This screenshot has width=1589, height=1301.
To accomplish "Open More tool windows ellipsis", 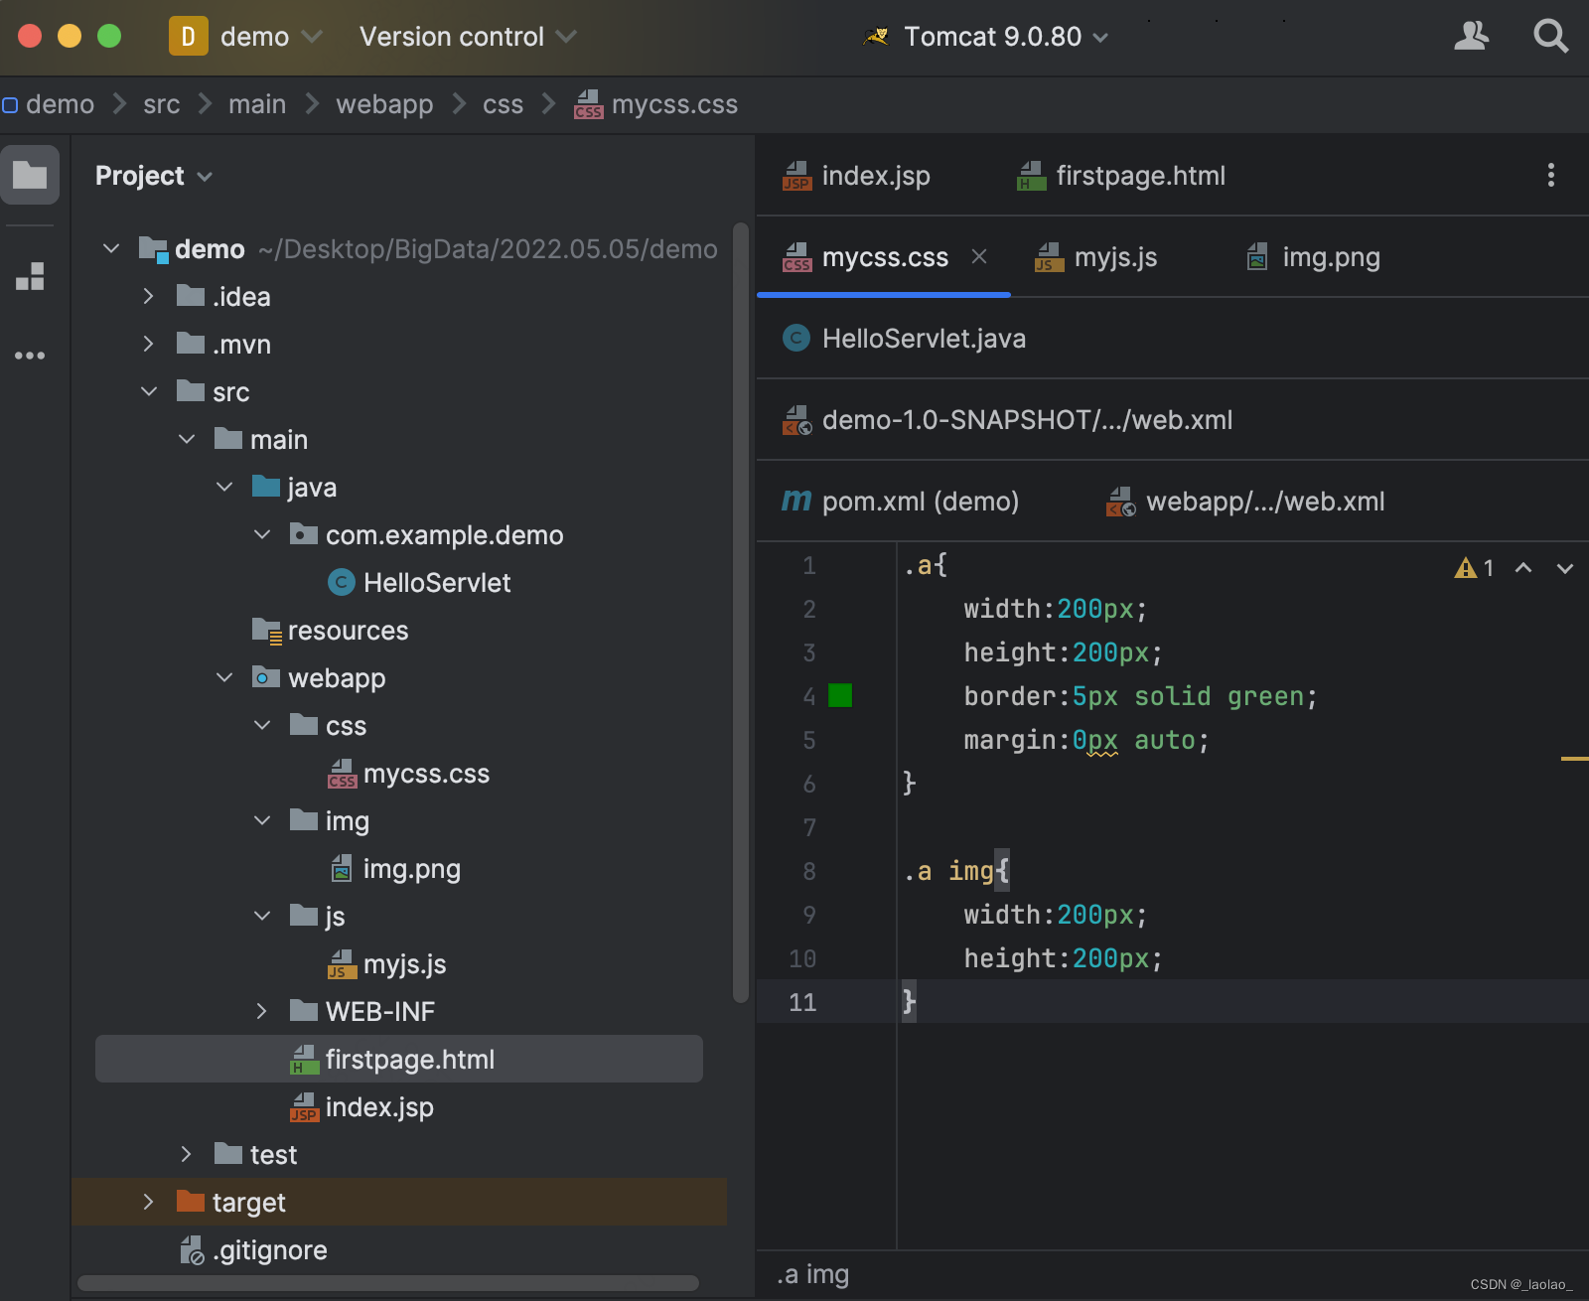I will [30, 356].
